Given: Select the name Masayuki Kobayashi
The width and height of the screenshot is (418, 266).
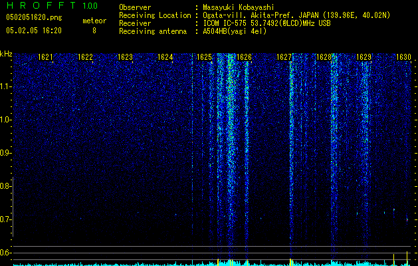Looking at the screenshot, I should [238, 7].
